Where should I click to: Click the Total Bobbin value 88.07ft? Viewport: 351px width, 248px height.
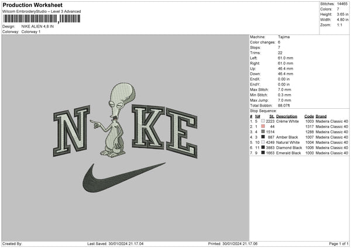click(284, 105)
